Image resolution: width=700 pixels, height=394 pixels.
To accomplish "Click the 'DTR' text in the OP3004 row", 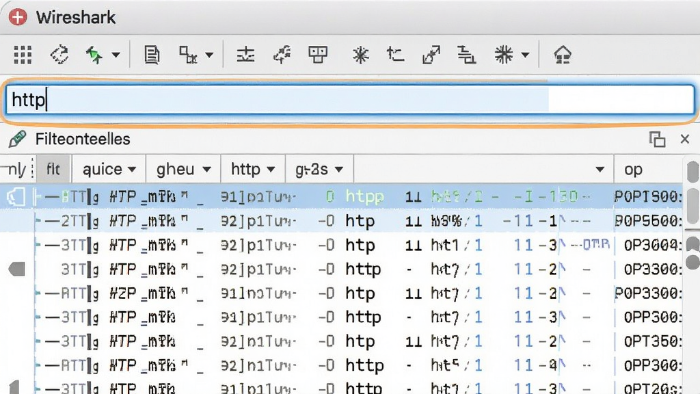I will [596, 244].
